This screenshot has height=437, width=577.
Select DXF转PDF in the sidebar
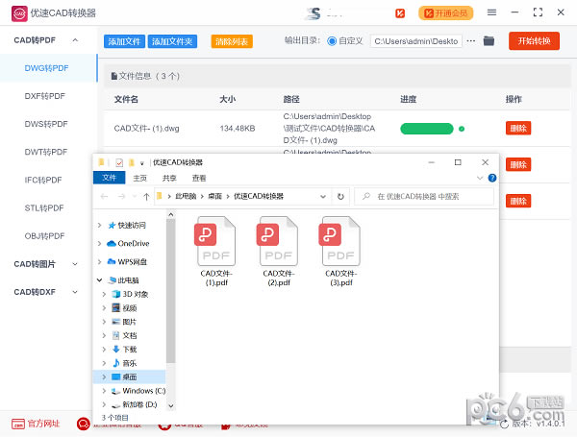click(45, 96)
